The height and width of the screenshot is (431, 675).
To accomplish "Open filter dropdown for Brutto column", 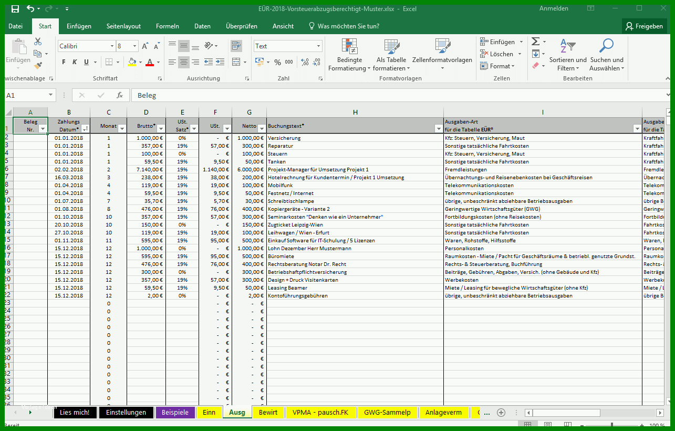I will [x=161, y=129].
